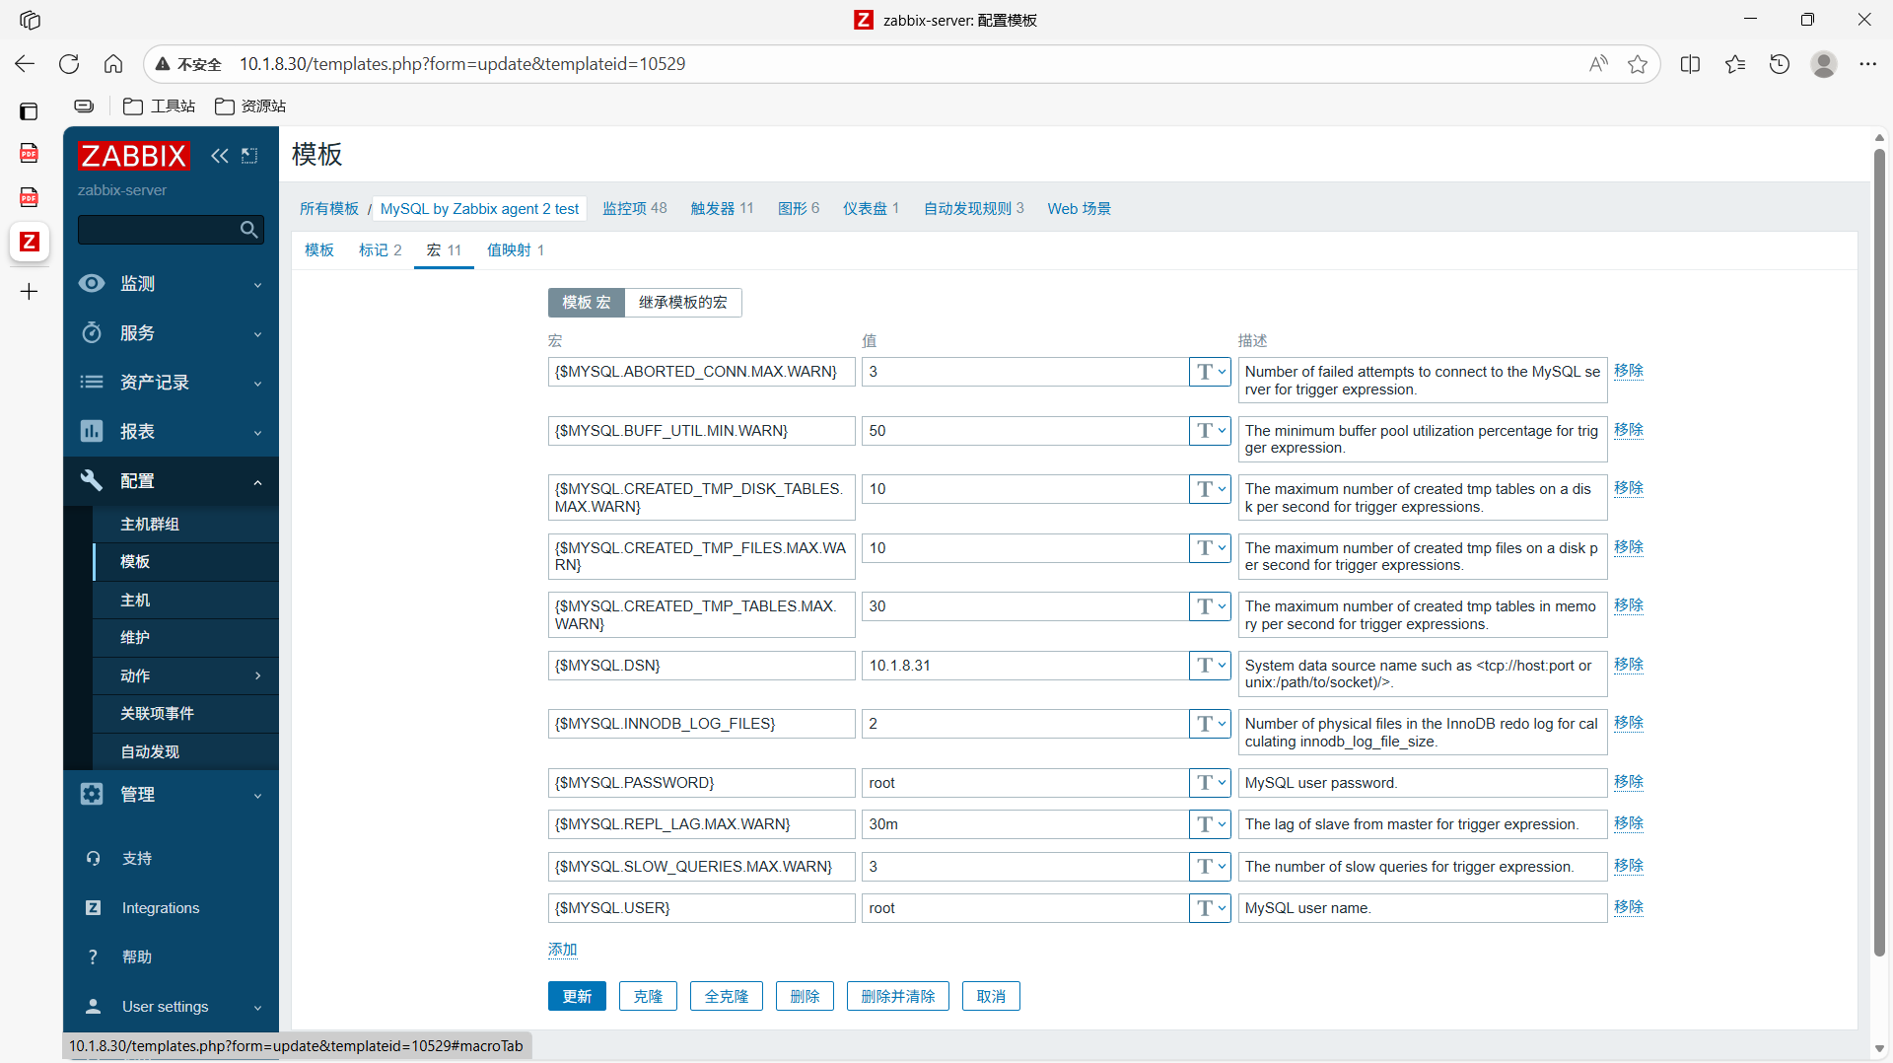Switch to the 标记 tab

[380, 250]
